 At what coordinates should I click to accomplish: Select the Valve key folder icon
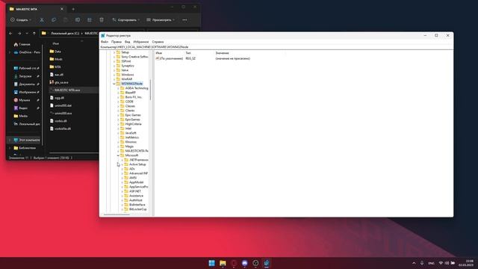point(118,70)
